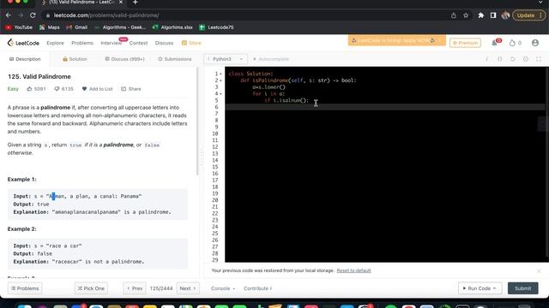Click the address bar URL
Screen dimensions: 549x308
106,15
